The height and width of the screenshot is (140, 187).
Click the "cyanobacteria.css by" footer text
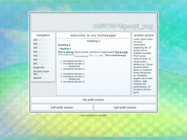89,115
